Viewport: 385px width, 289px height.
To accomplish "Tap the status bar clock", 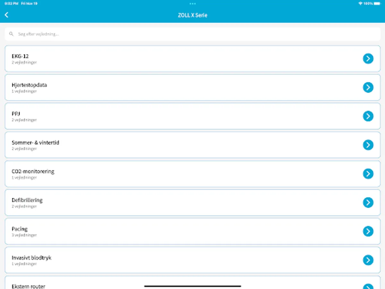I will tap(11, 4).
